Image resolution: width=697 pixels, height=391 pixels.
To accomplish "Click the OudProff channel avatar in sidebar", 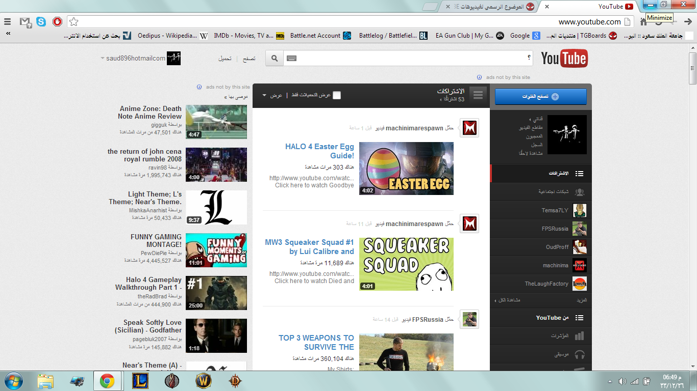I will tap(579, 247).
